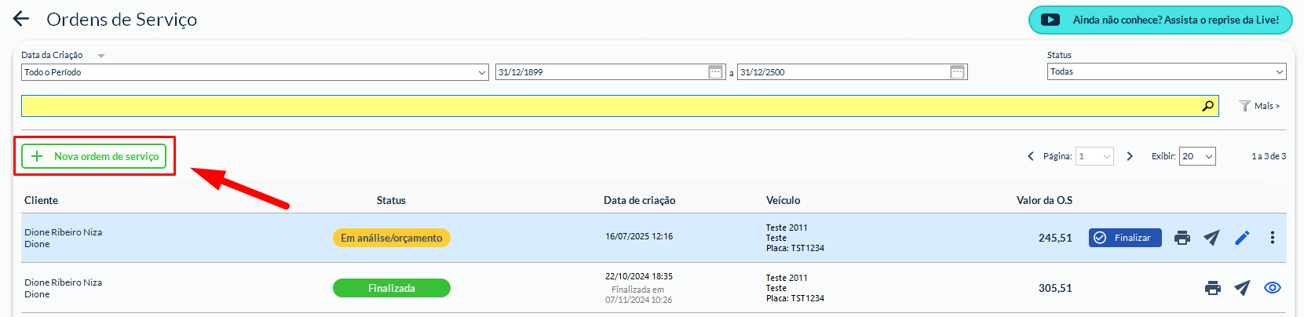Print the Finalizada service order
This screenshot has height=317, width=1304.
click(x=1212, y=288)
